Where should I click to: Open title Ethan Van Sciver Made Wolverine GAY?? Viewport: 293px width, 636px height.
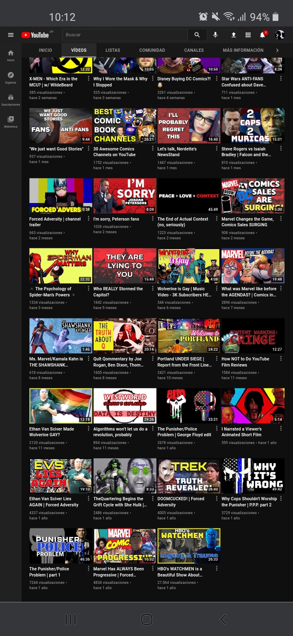52,432
